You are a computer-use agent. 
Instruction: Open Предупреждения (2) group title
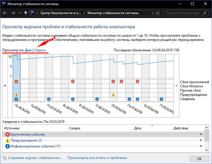point(26,140)
